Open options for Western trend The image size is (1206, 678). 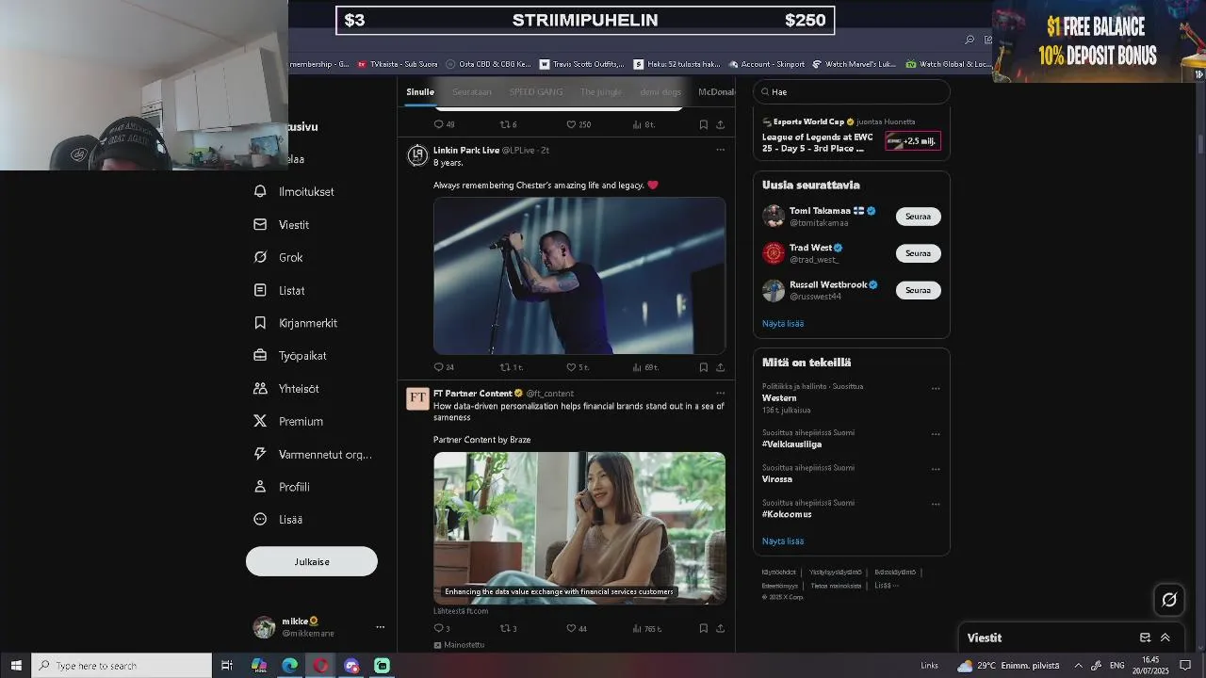936,388
